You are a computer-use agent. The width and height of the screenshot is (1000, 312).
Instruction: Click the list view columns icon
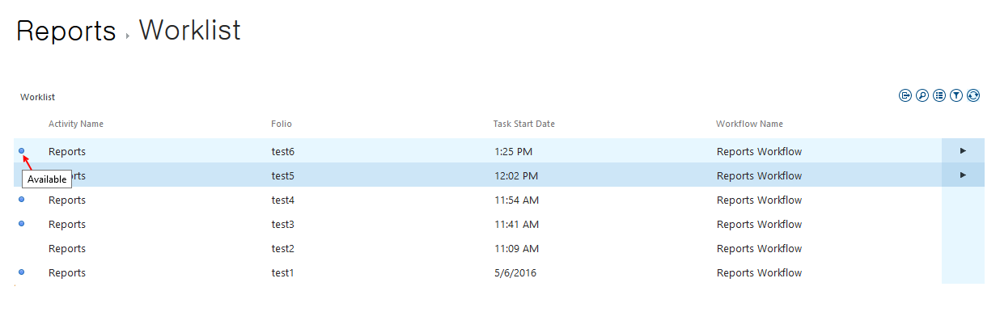coord(939,95)
